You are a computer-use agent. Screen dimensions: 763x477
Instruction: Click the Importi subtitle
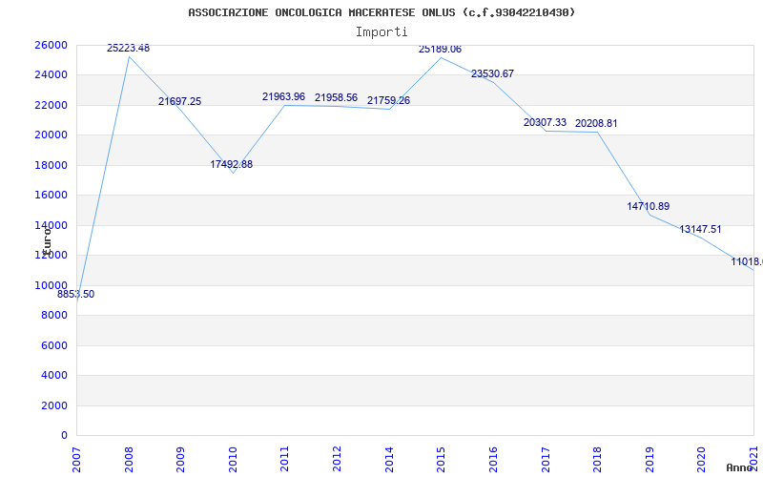[381, 32]
